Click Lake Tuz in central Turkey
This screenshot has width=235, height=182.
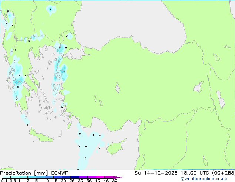118,89
